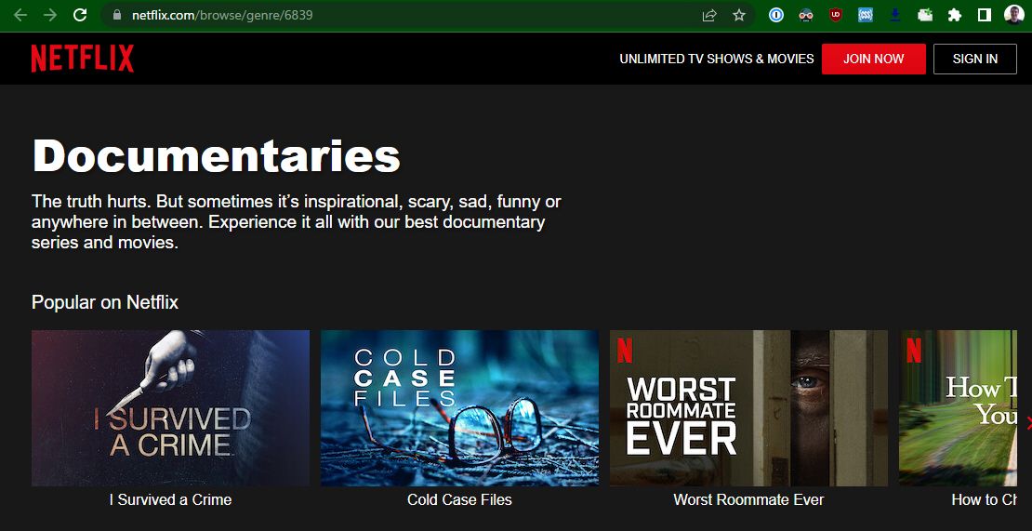Click the I Survived a Crime title link
The height and width of the screenshot is (531, 1032).
tap(170, 500)
